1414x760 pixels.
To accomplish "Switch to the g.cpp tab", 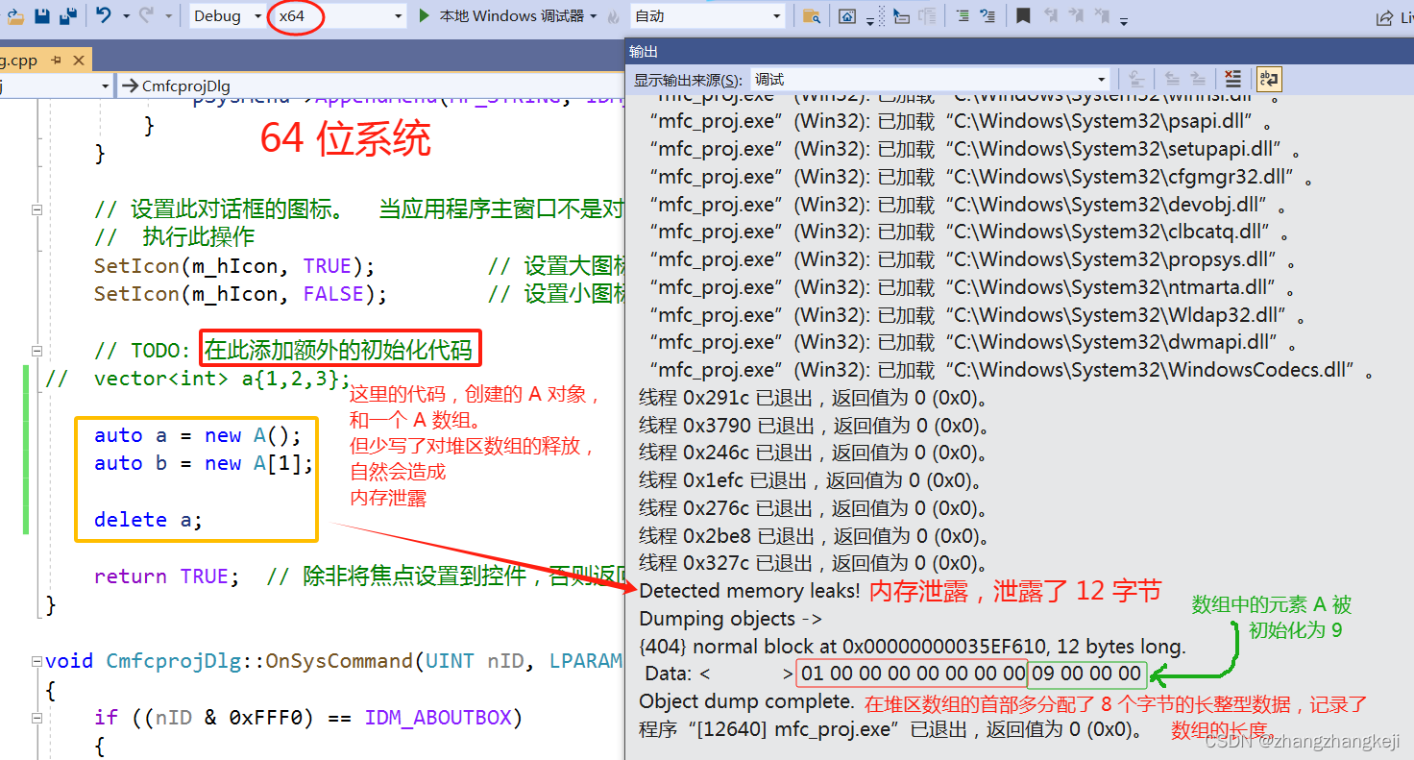I will (x=19, y=61).
